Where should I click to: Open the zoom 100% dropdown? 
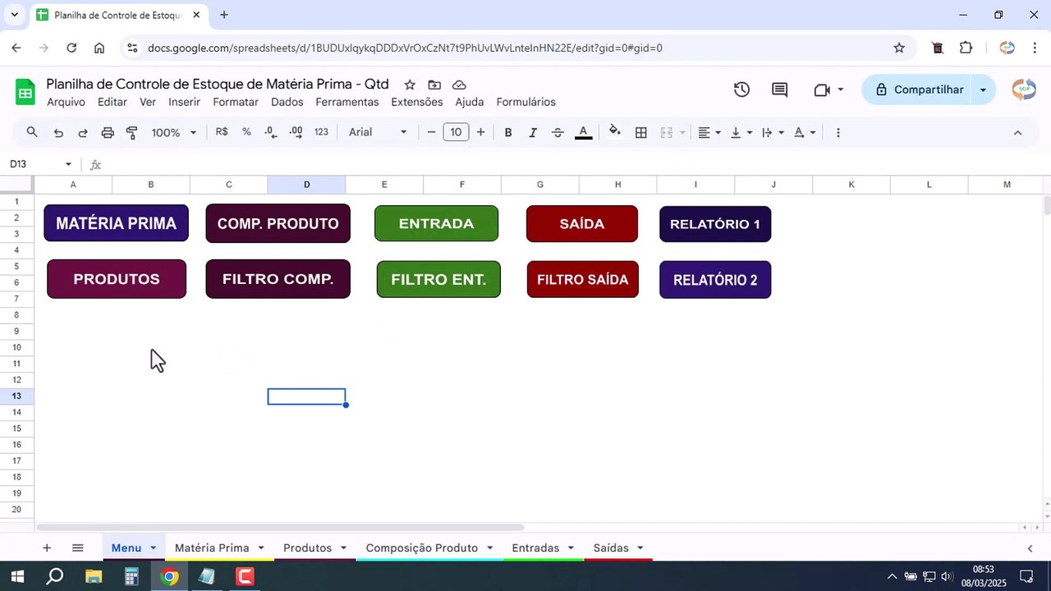(x=174, y=132)
